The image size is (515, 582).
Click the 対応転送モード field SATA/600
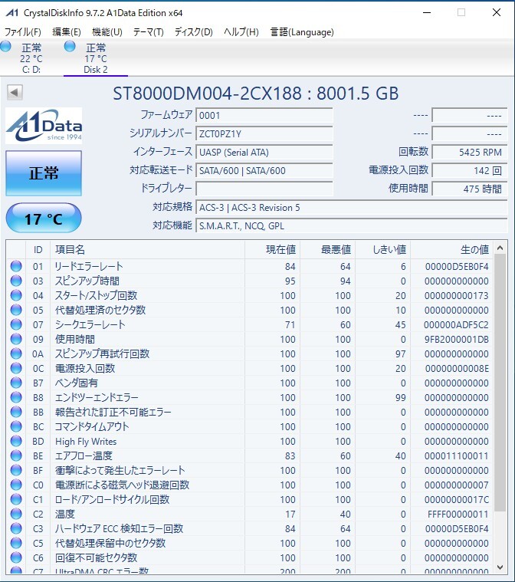click(x=264, y=170)
